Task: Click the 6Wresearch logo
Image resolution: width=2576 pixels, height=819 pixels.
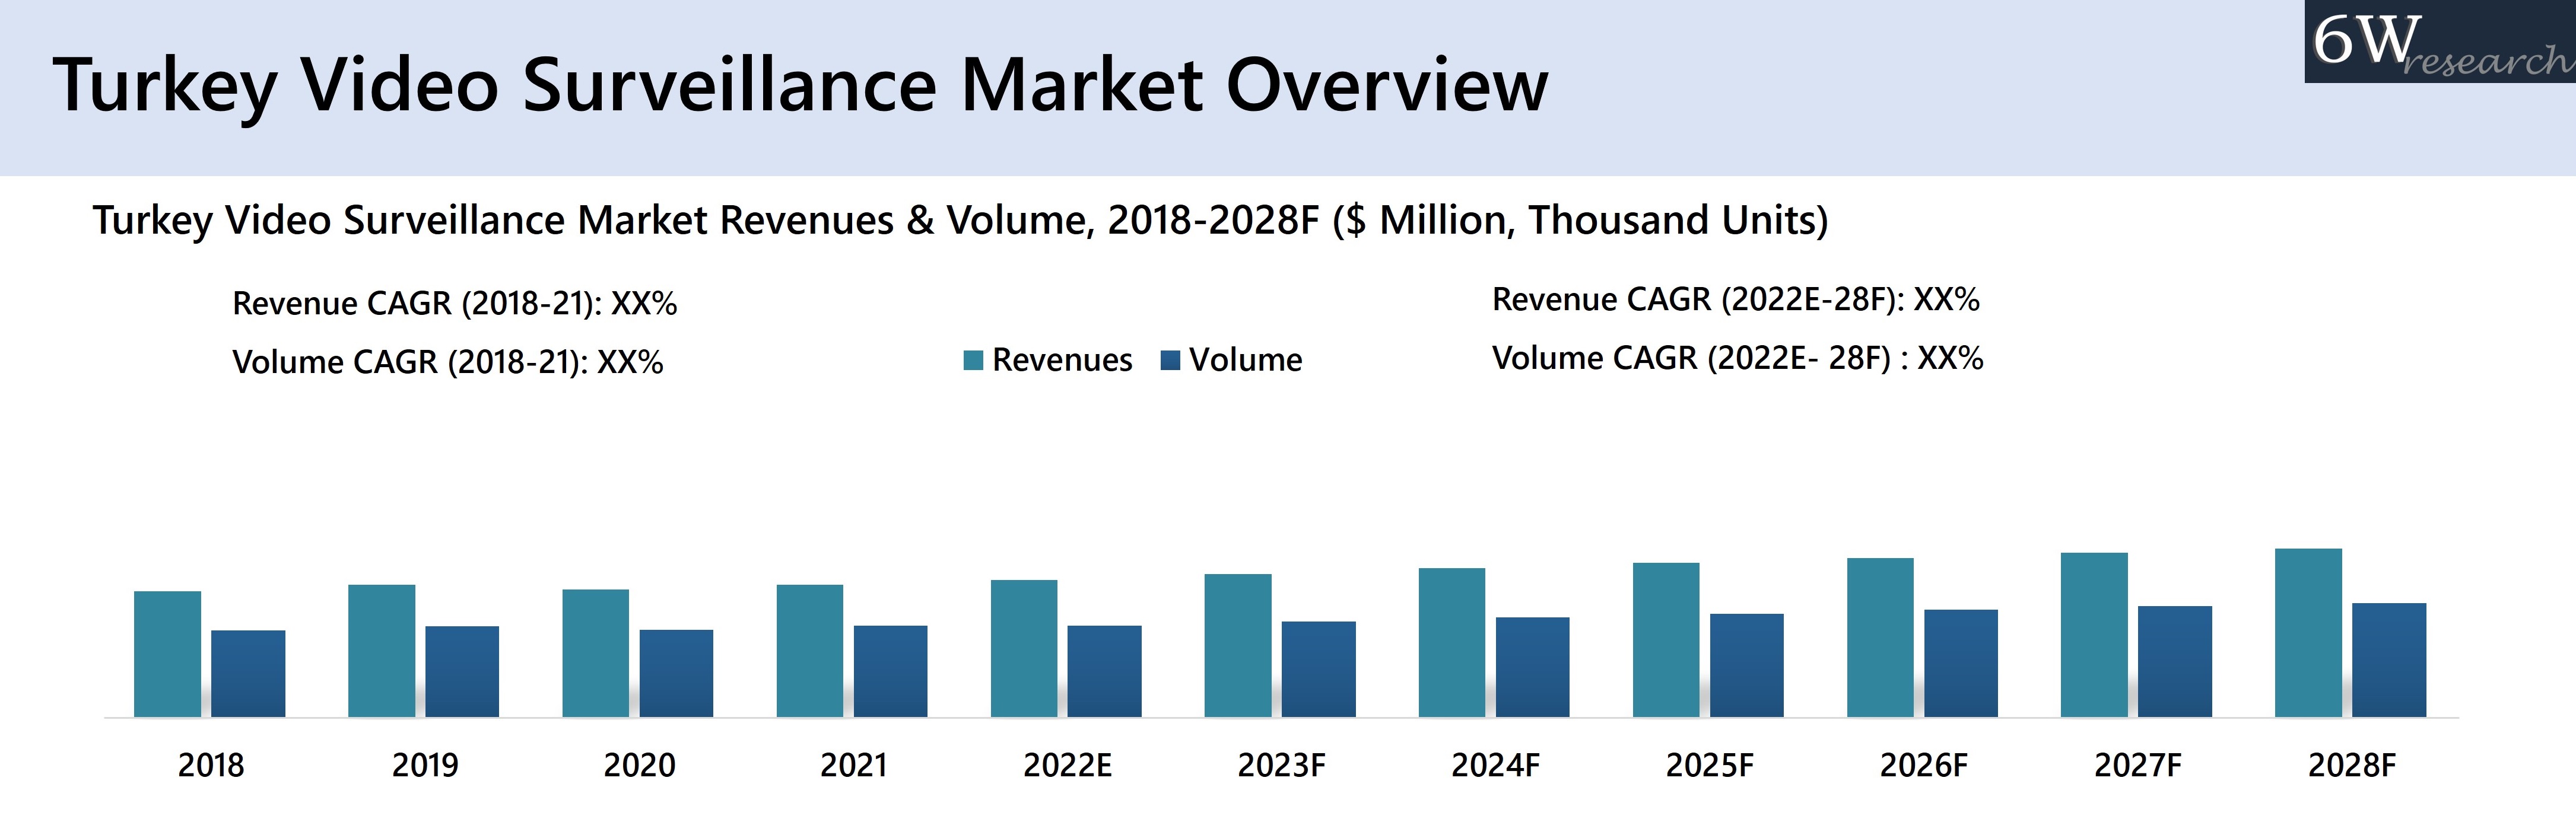Action: tap(2440, 42)
